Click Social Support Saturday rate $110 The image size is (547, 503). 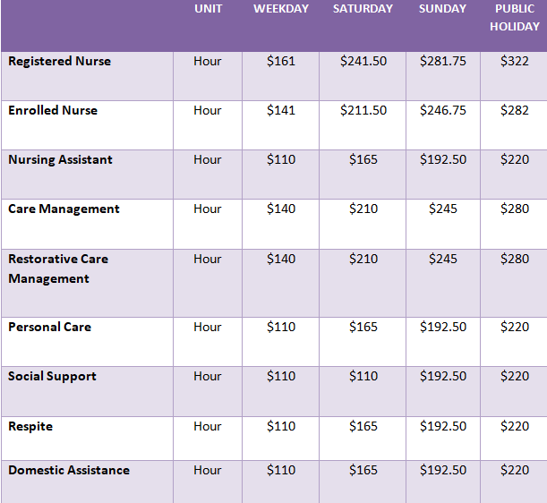point(363,376)
